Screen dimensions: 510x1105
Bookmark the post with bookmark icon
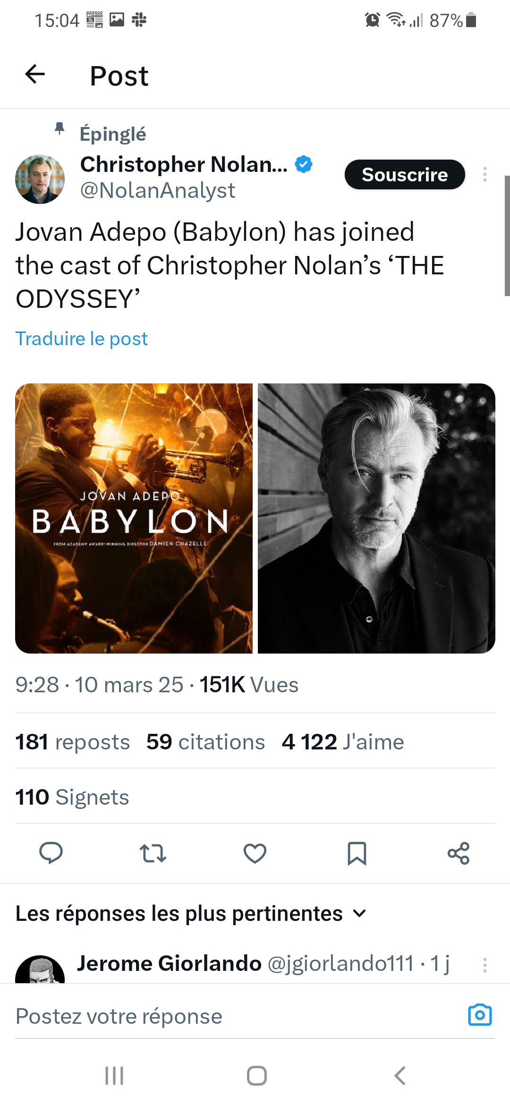[357, 853]
